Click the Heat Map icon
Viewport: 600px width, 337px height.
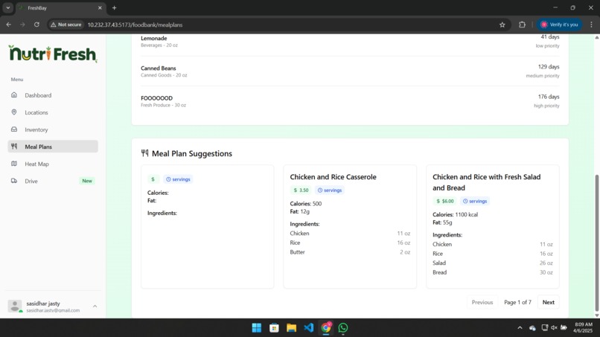click(x=14, y=164)
